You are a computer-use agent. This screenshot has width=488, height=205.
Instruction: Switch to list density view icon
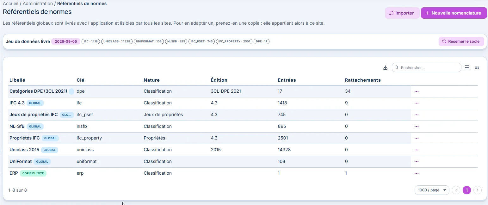click(x=467, y=67)
